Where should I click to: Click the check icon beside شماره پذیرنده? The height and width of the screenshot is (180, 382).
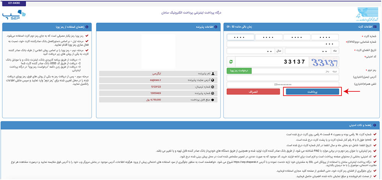tap(214, 93)
